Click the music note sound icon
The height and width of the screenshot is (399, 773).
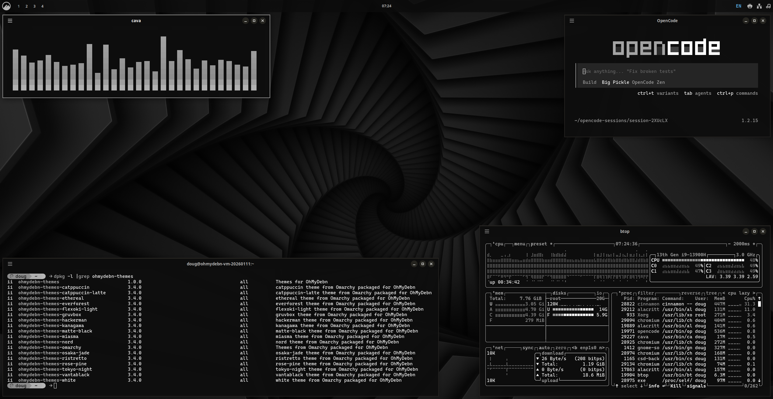(768, 6)
